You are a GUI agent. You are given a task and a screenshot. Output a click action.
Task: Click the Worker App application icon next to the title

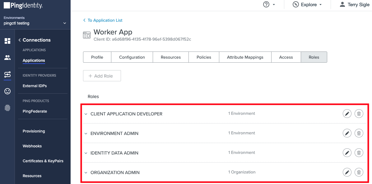click(87, 35)
